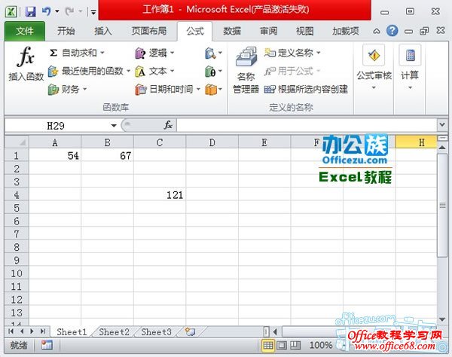Expand Undo history dropdown arrow
The image size is (452, 357).
click(x=57, y=11)
